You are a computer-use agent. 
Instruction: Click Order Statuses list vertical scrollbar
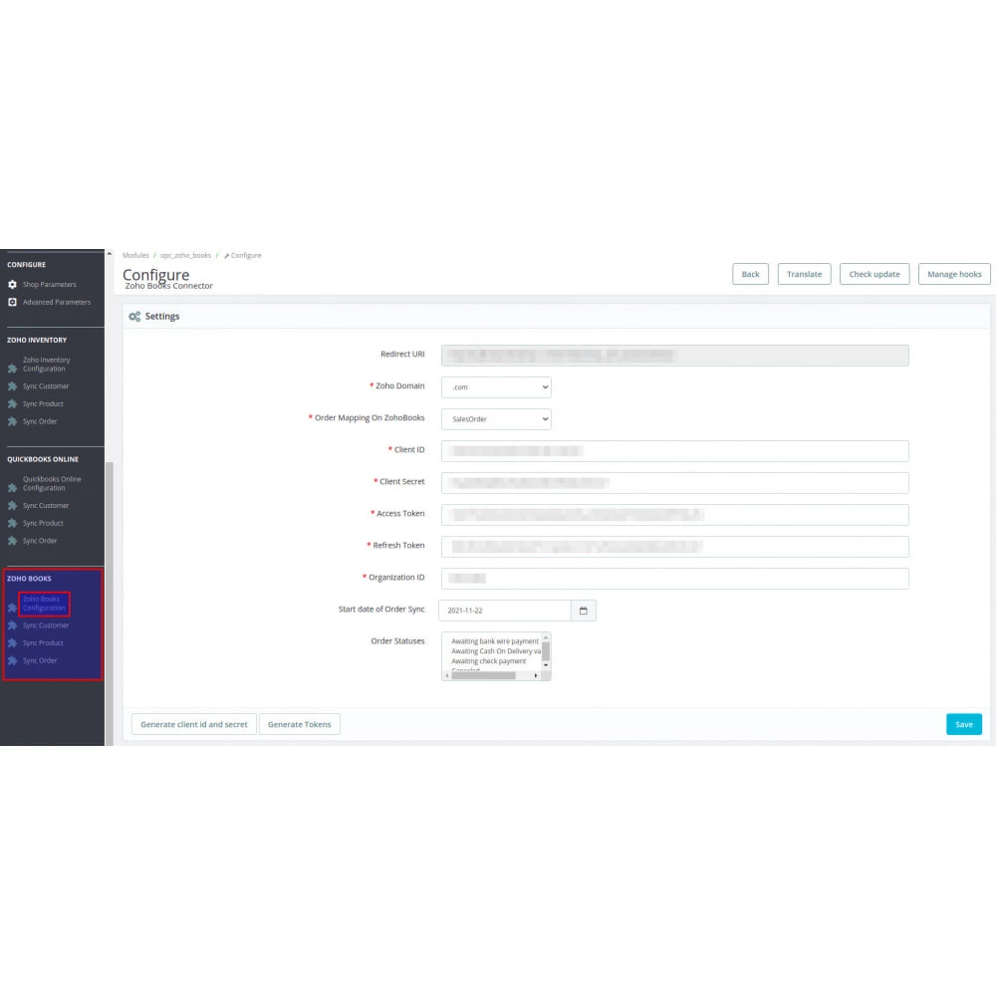tap(546, 651)
